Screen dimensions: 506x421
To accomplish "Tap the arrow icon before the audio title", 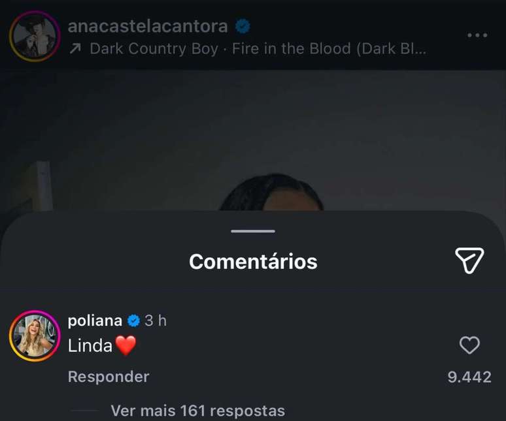I will [75, 50].
